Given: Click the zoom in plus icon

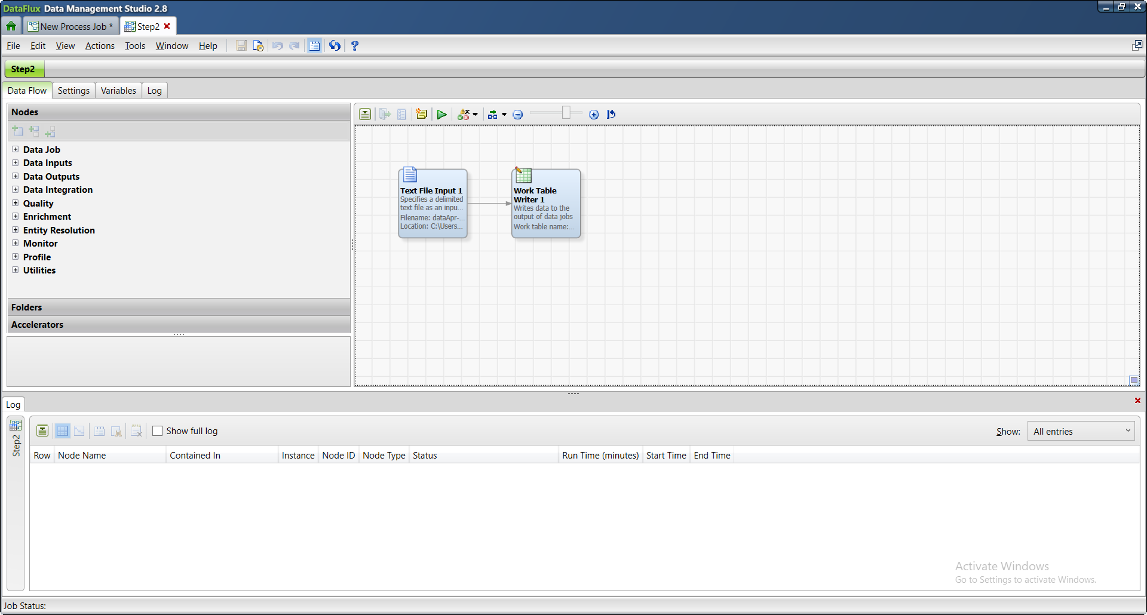Looking at the screenshot, I should pos(594,115).
